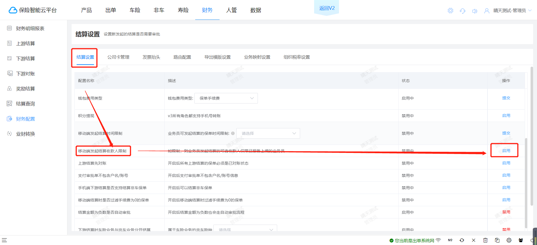The image size is (537, 245).
Task: Click the trash can icon in the bottom bar
Action: click(485, 240)
